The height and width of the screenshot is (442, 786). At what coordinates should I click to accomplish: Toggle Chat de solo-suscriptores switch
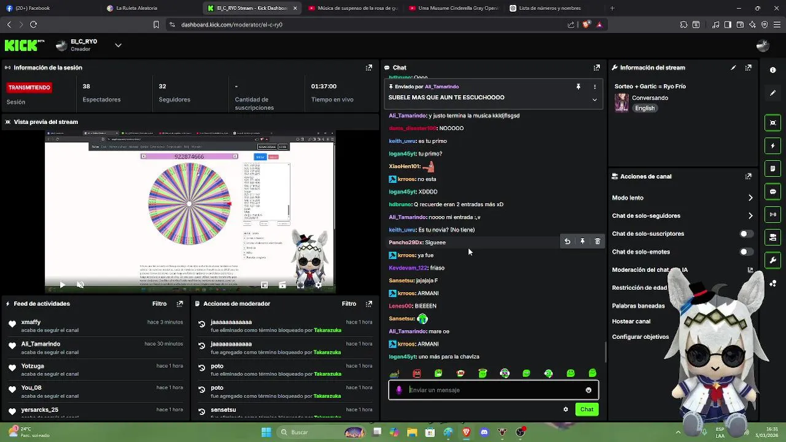(746, 234)
